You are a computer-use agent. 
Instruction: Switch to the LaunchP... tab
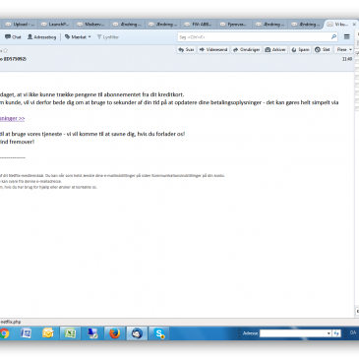pos(55,25)
